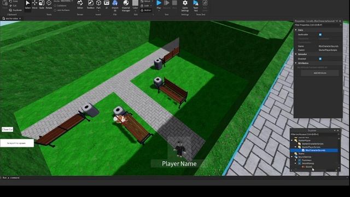350x197 pixels.
Task: Select the Select tool in the ribbon
Action: coord(28,5)
